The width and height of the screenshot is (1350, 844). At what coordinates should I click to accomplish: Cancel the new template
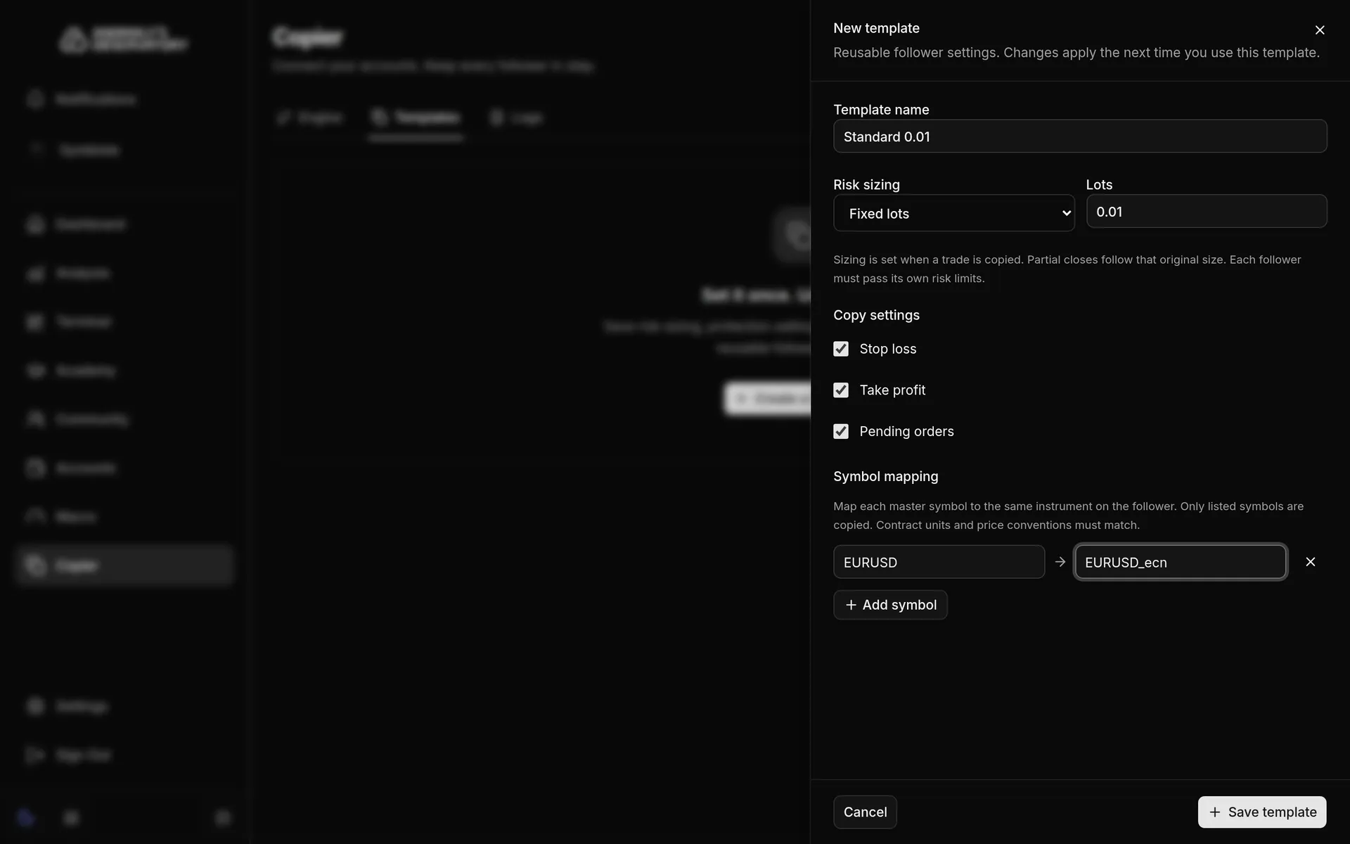[x=865, y=812]
